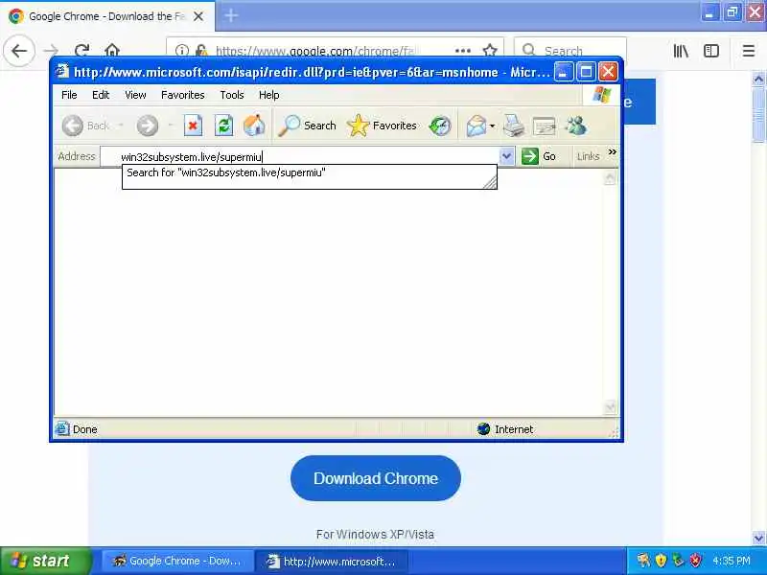Open the Messenger people icon

coord(576,126)
